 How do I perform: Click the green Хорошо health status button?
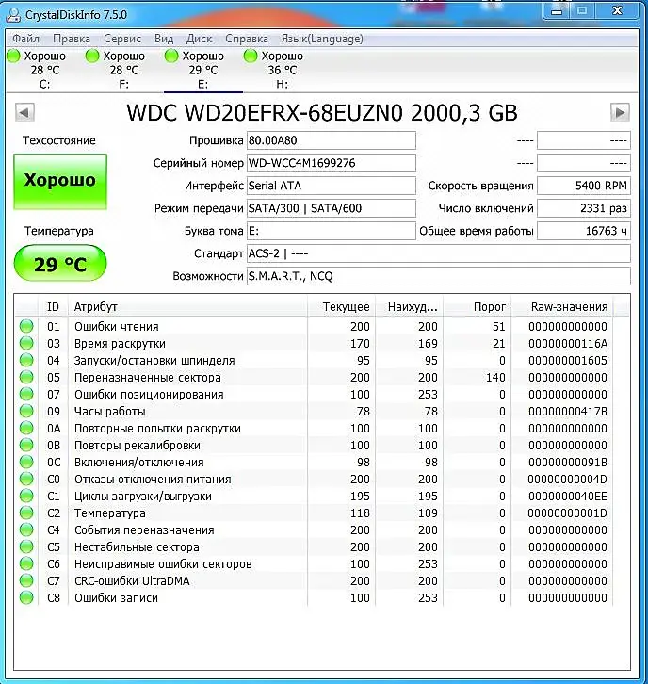click(x=60, y=182)
